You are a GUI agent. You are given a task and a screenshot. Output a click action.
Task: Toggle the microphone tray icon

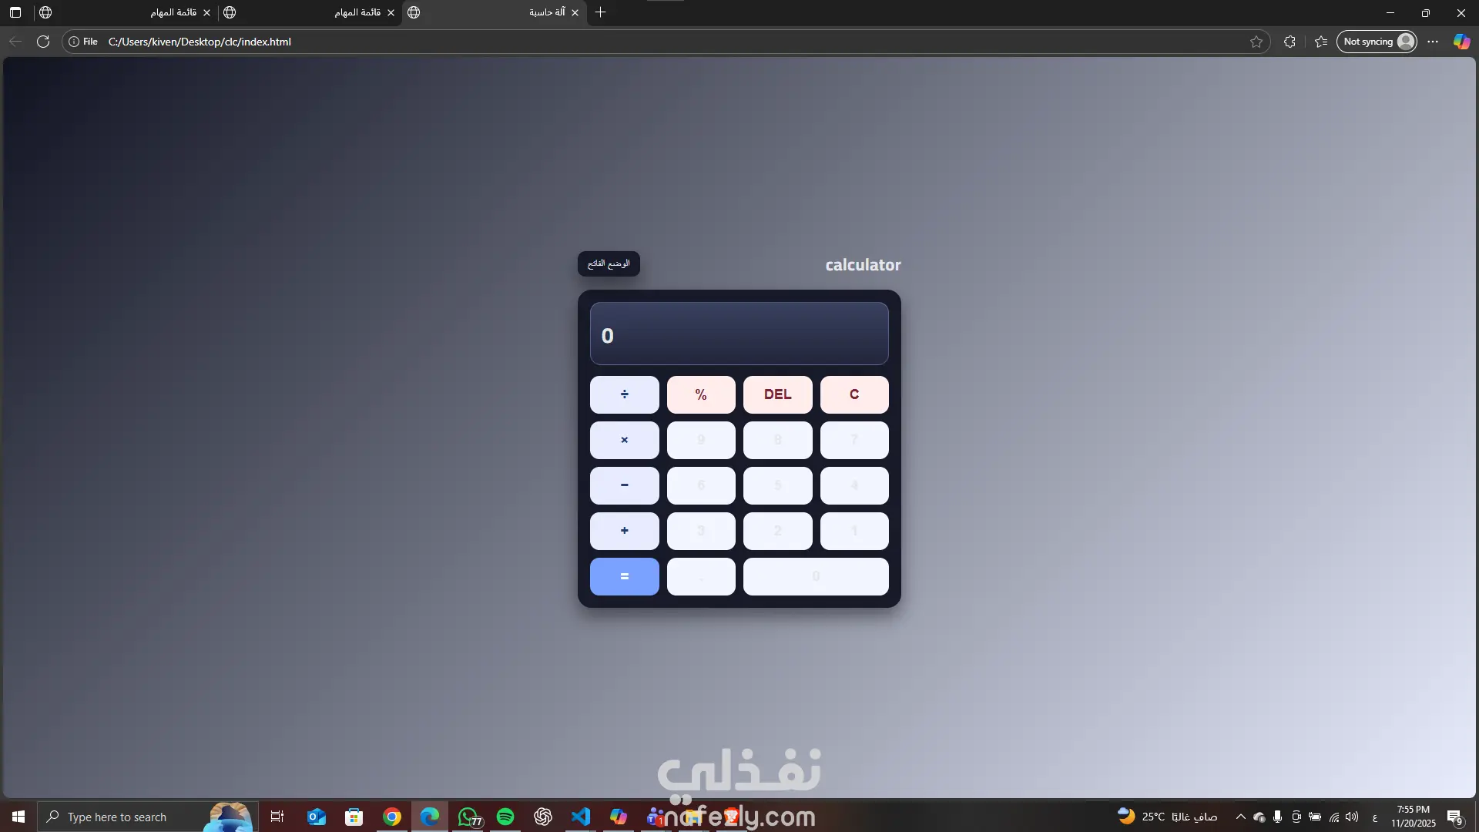coord(1277,817)
